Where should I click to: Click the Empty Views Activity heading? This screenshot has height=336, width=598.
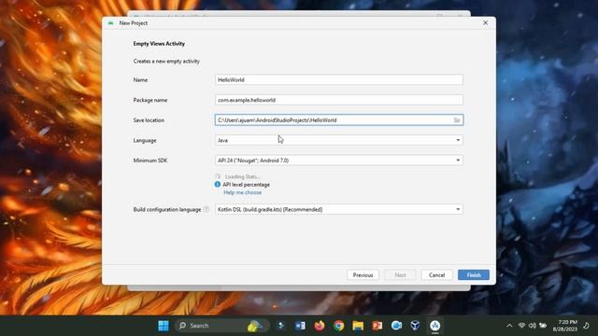tap(159, 44)
